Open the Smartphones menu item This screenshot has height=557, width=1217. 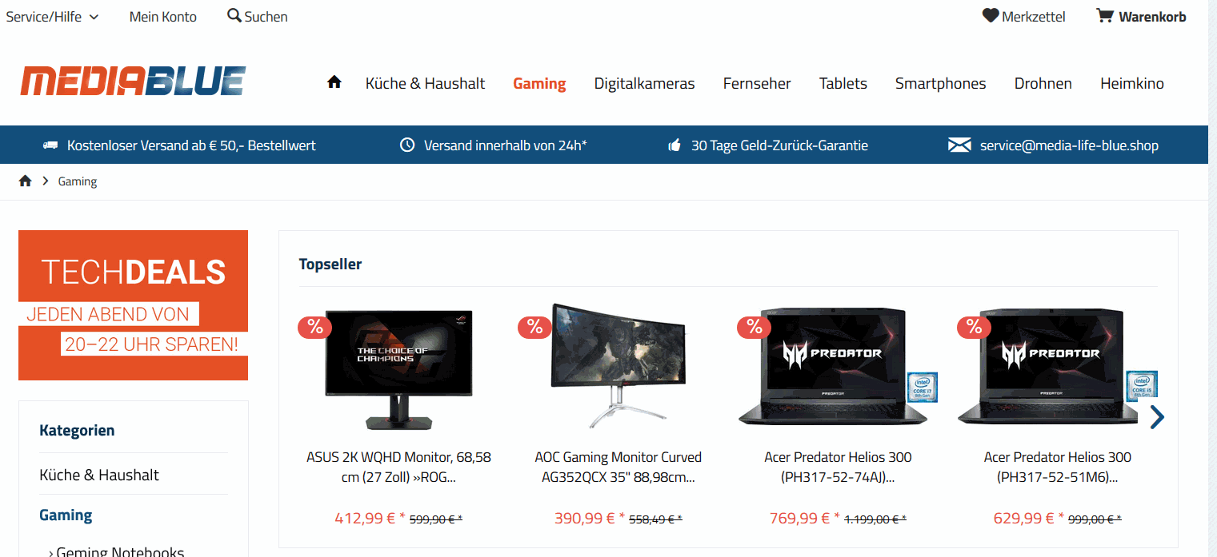click(x=940, y=83)
